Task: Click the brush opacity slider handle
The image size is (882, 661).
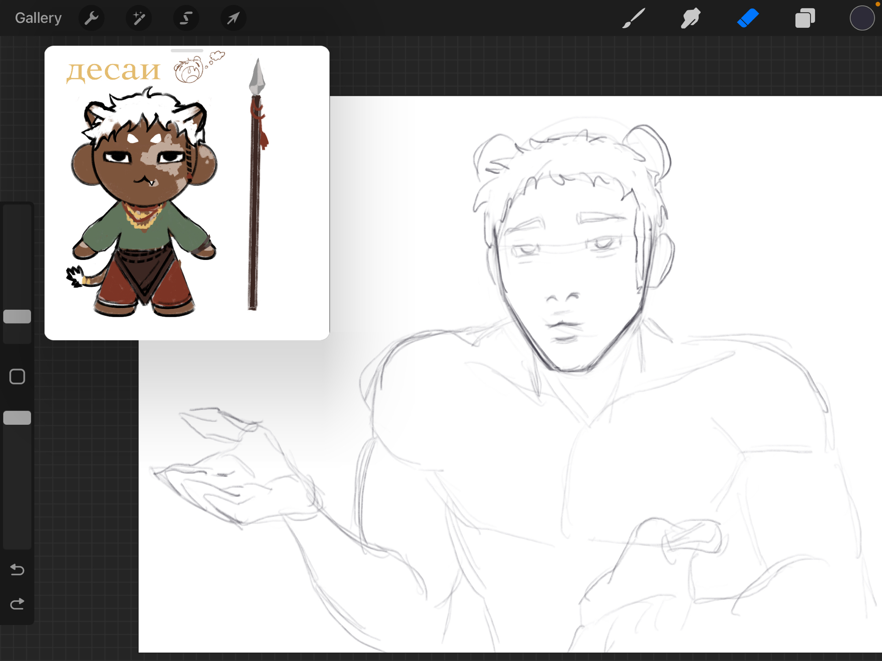Action: tap(17, 418)
